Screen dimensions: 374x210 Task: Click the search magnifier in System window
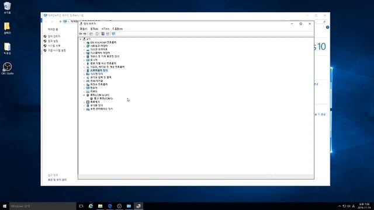[x=324, y=22]
